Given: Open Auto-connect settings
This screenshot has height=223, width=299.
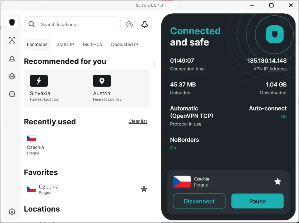Looking at the screenshot, I should [267, 108].
